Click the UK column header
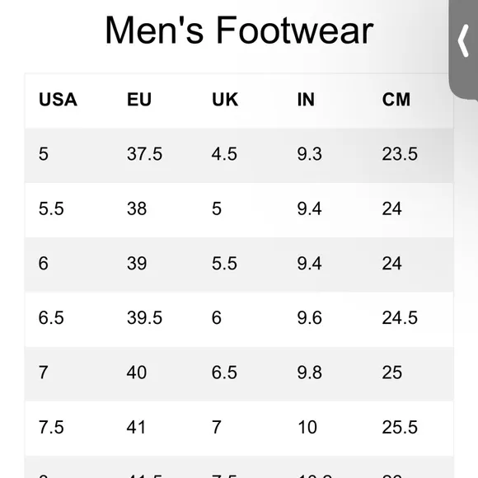This screenshot has height=478, width=478. click(x=225, y=100)
